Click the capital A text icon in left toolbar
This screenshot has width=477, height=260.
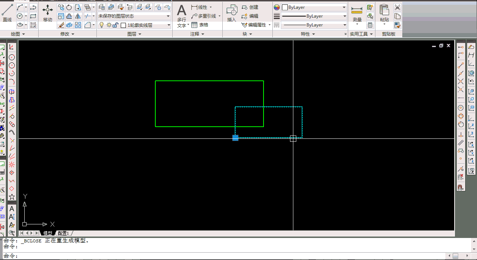[12, 209]
